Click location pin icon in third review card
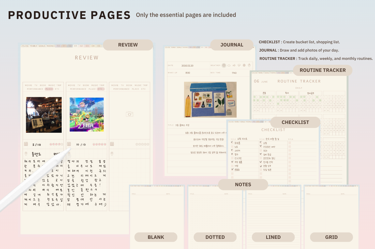 click(112, 154)
